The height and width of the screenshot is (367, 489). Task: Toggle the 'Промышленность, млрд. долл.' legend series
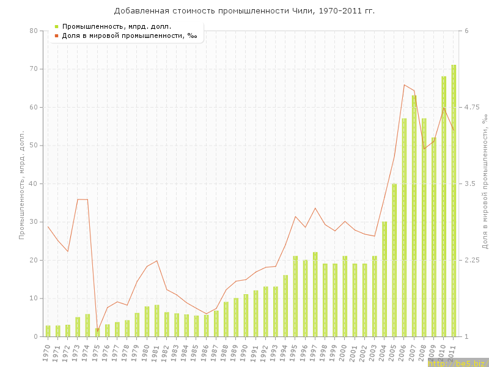click(x=116, y=26)
